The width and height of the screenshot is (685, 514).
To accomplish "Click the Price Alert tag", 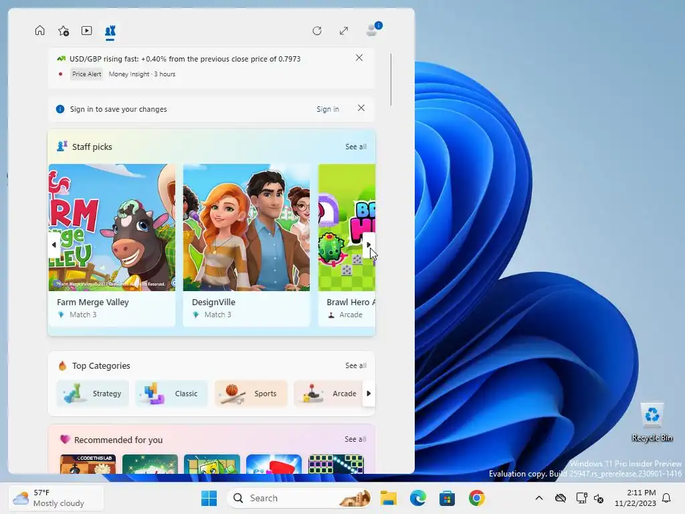I will pos(86,74).
